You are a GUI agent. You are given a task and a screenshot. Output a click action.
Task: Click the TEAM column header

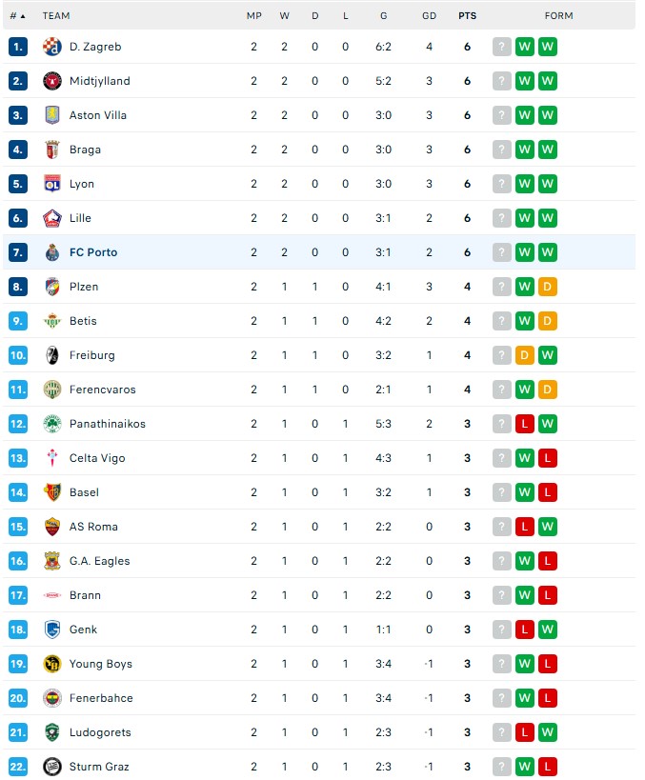pyautogui.click(x=56, y=16)
